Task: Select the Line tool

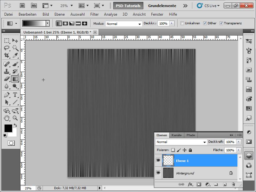Action: coord(15,102)
